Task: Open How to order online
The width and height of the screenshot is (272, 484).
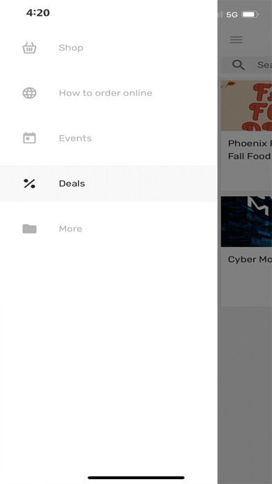Action: [108, 93]
